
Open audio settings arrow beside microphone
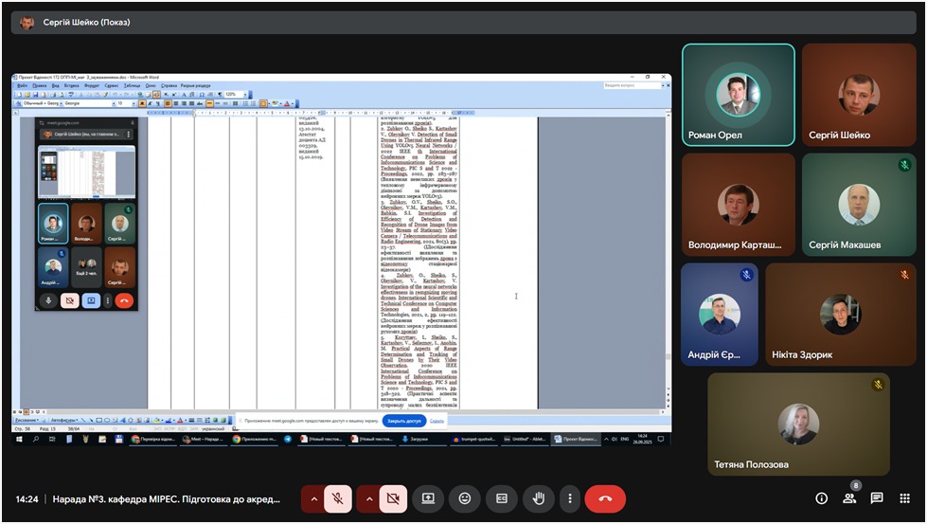tap(313, 498)
